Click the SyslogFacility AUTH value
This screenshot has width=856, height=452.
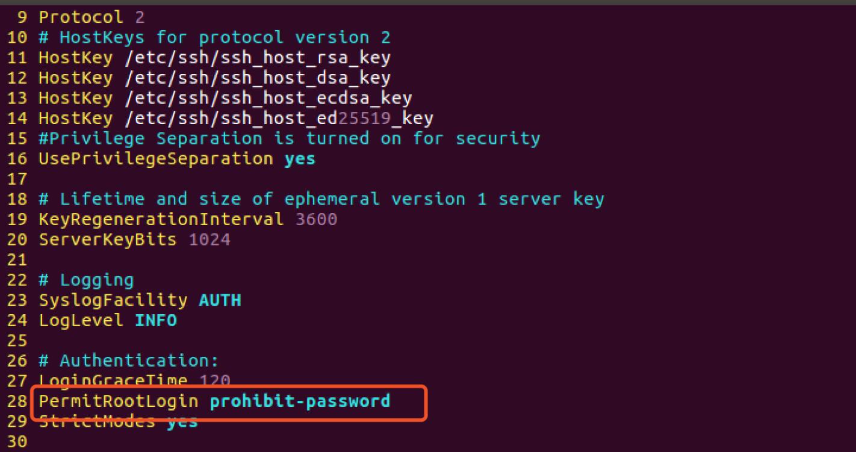220,300
